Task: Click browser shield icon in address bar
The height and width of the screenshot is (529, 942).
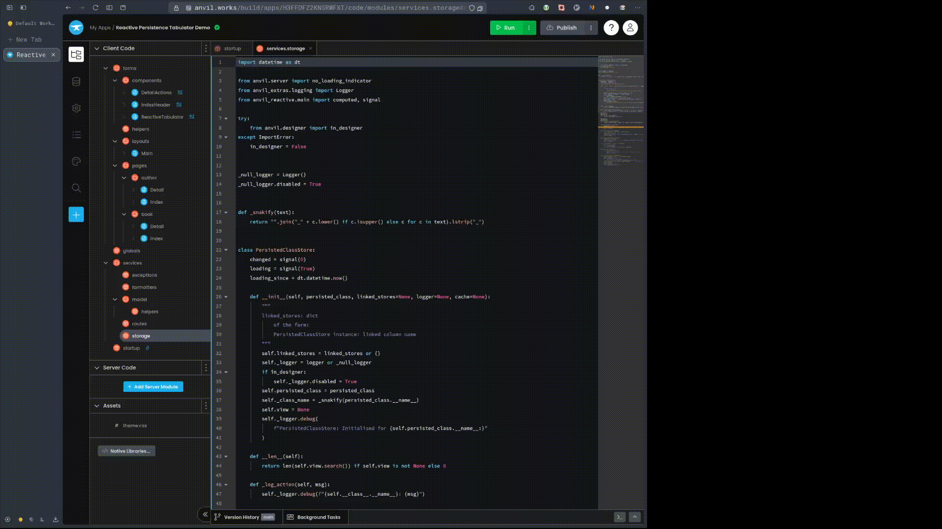Action: click(471, 8)
